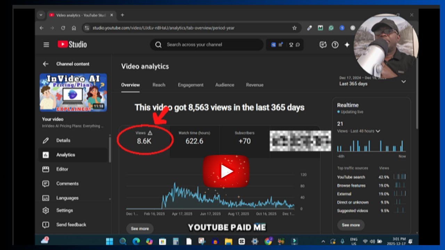Click the External traffic source row

coord(371,194)
